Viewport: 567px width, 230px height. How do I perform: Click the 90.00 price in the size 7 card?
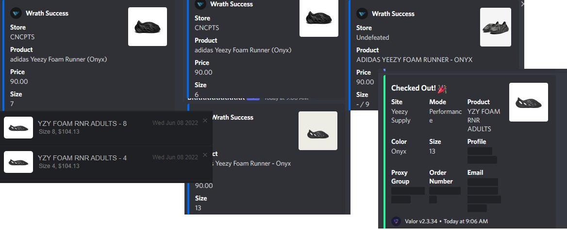[19, 81]
